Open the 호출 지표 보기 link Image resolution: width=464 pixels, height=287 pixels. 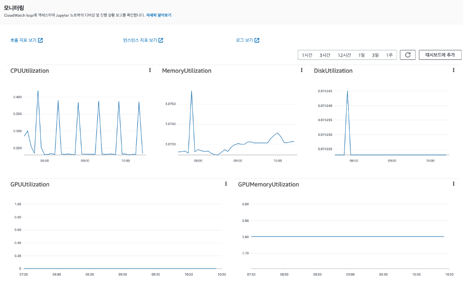pos(23,40)
